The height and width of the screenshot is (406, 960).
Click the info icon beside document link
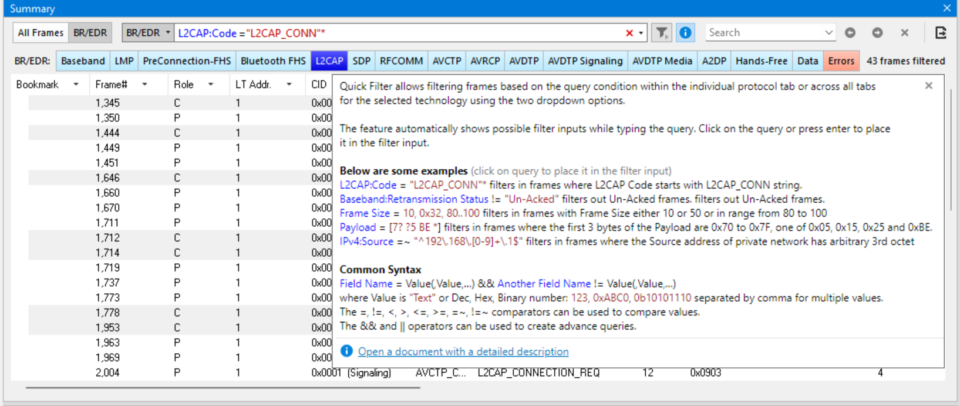pyautogui.click(x=346, y=351)
